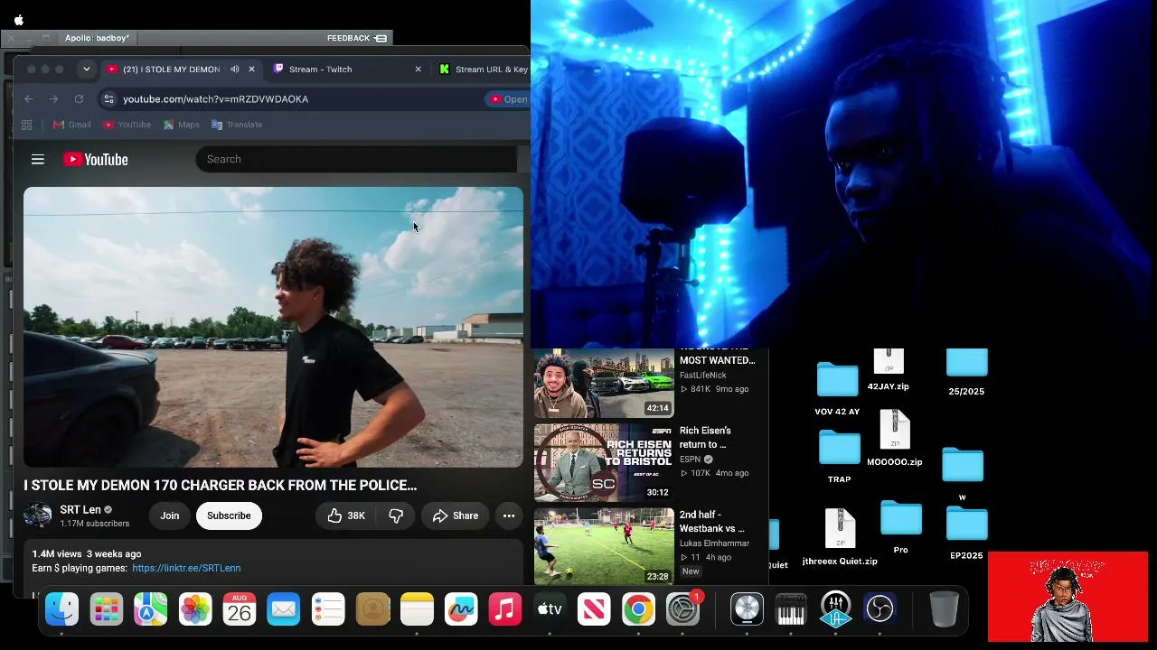This screenshot has width=1157, height=650.
Task: View site information in the address bar
Action: tap(109, 99)
